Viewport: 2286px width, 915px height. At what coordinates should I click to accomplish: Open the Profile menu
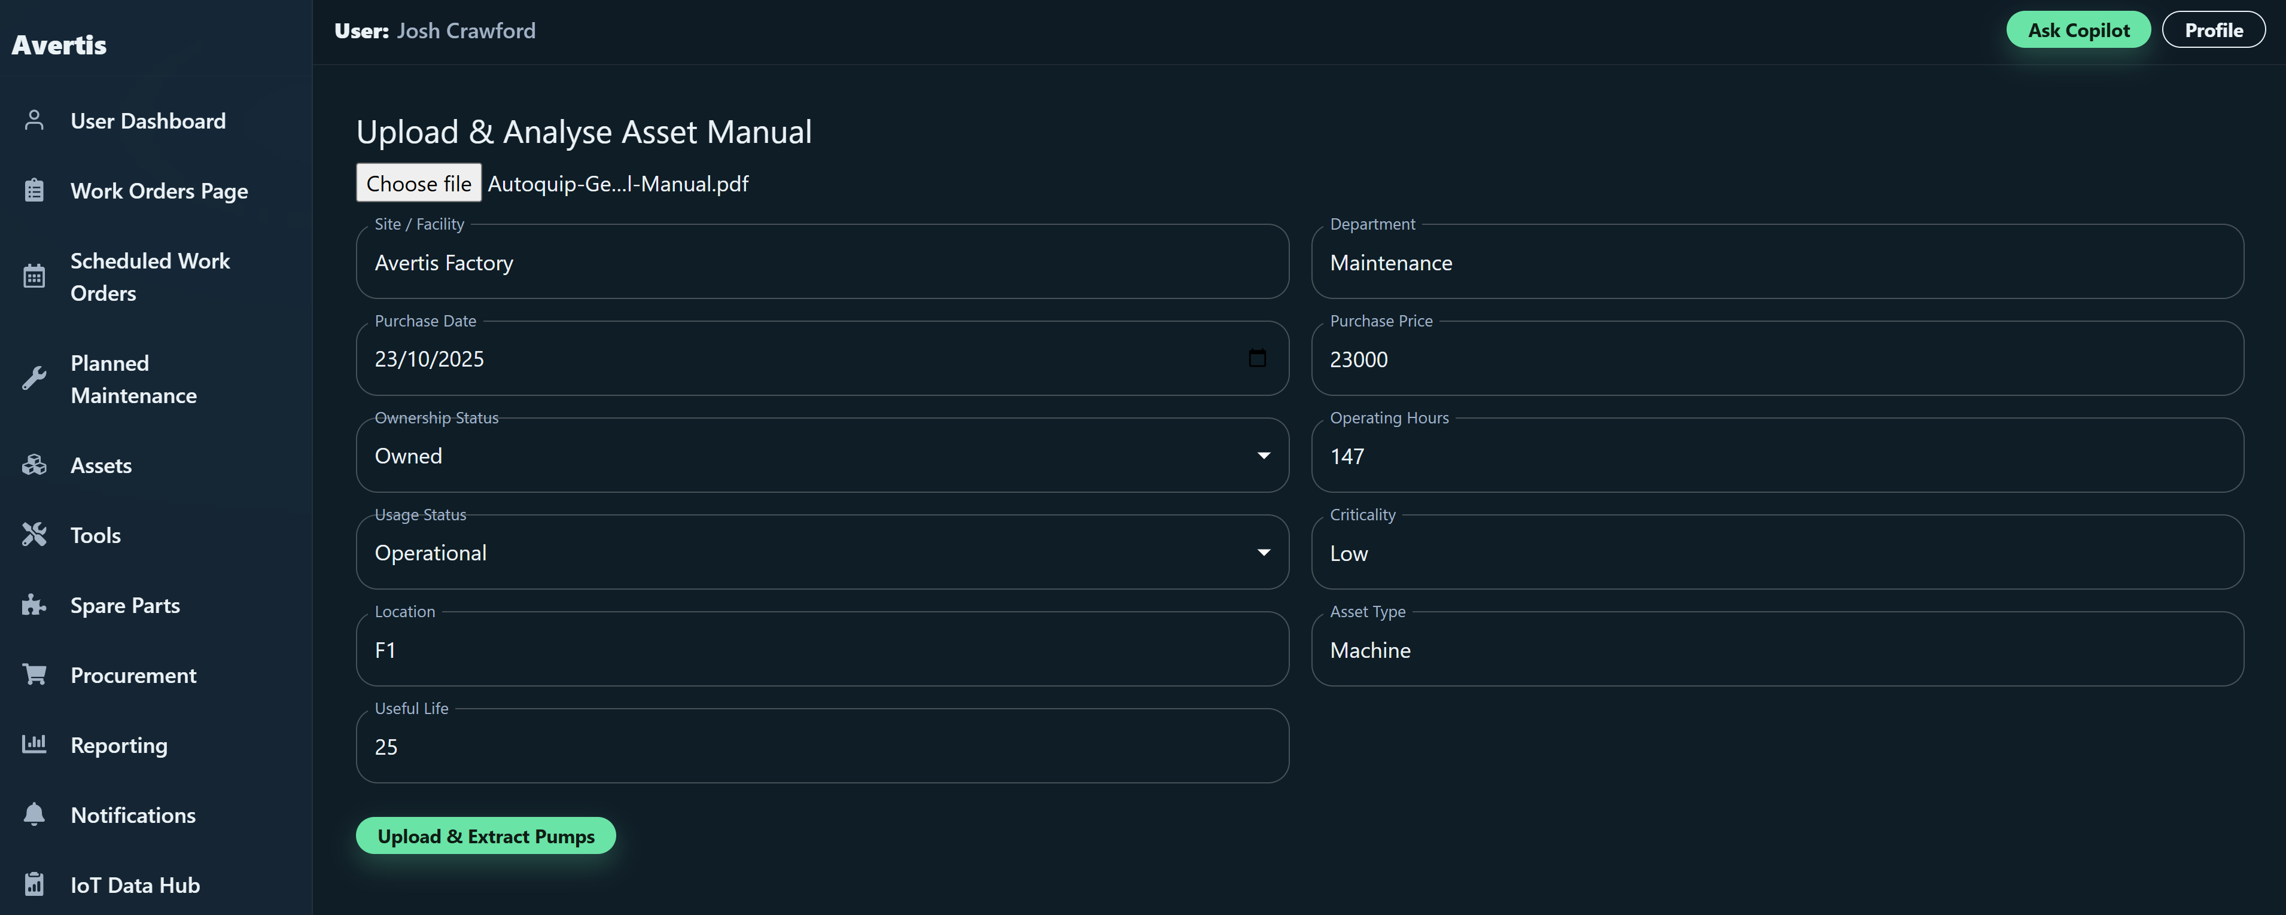(2213, 29)
